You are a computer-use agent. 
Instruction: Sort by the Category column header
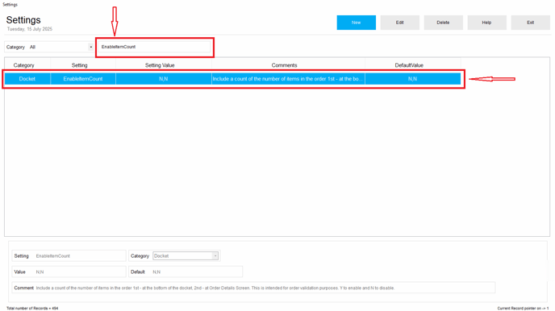[x=23, y=65]
